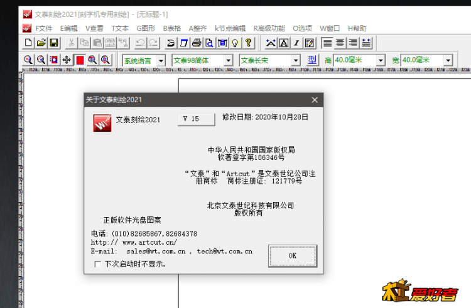Click the 40.0毫米 width value field
Image resolution: width=471 pixels, height=308 pixels.
pyautogui.click(x=423, y=60)
